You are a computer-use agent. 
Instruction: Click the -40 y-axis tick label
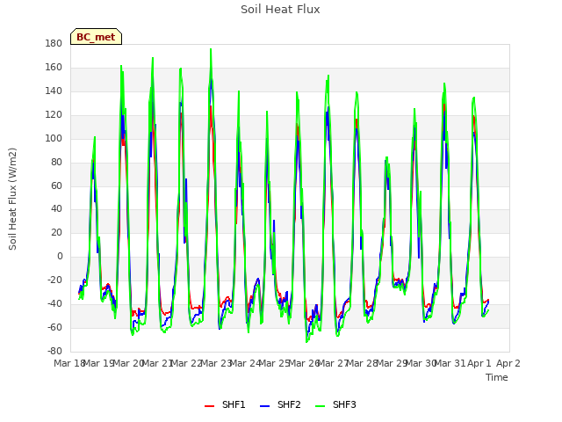pyautogui.click(x=54, y=303)
